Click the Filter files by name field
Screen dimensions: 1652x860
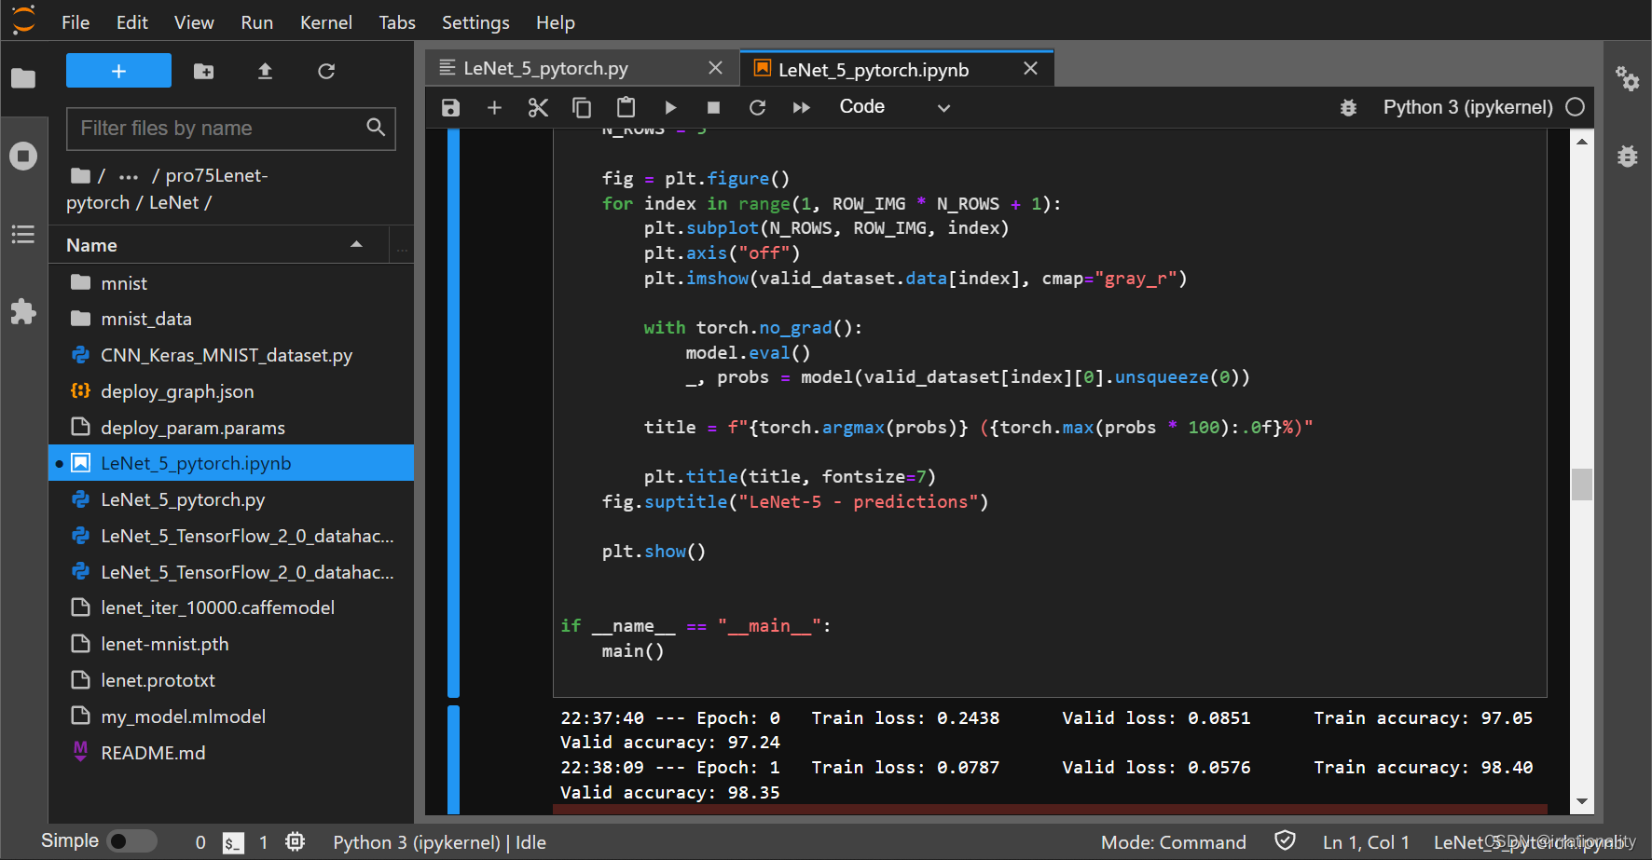point(231,129)
